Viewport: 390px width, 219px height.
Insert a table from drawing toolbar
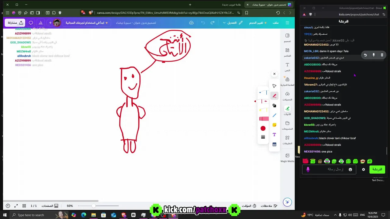[x=274, y=144]
